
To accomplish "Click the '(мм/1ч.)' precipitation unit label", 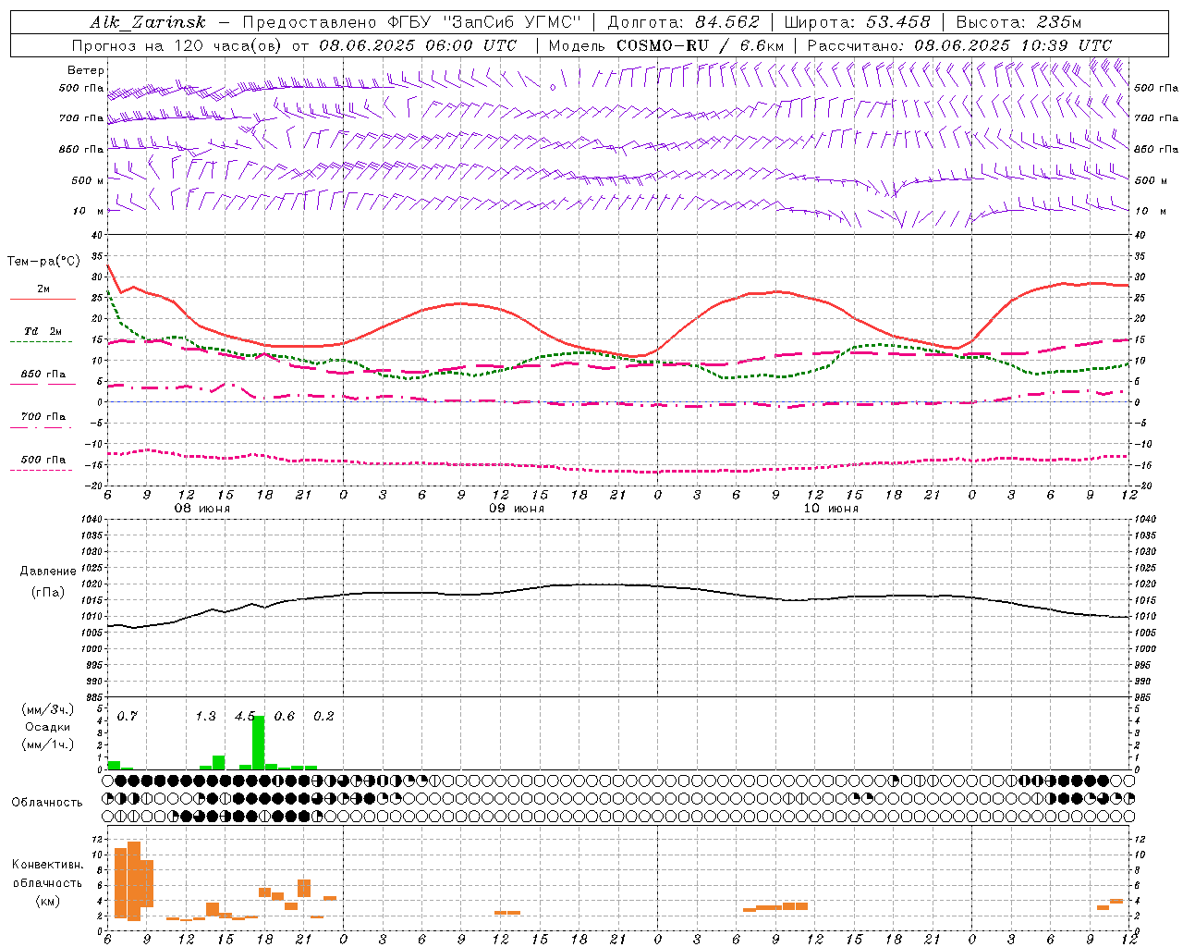I will pyautogui.click(x=48, y=744).
